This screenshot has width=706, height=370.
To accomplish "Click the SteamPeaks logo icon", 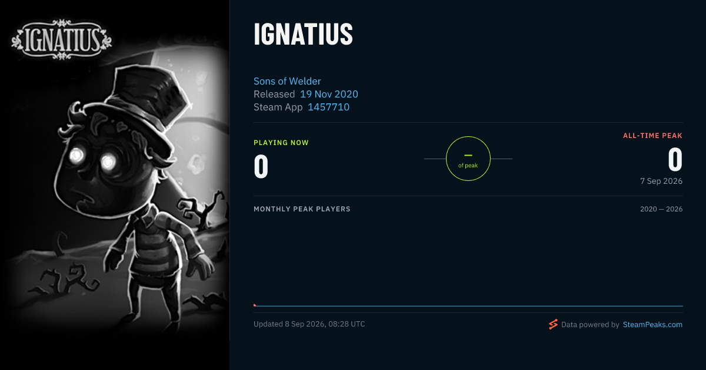I will [x=553, y=324].
